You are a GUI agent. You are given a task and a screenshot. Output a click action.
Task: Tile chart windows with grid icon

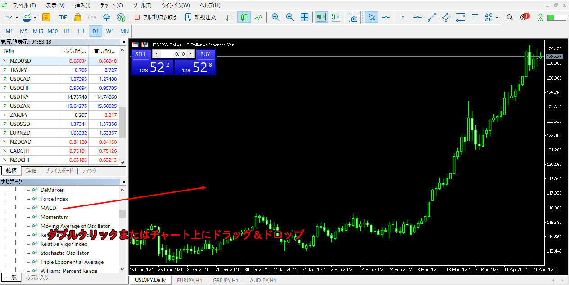click(x=304, y=17)
